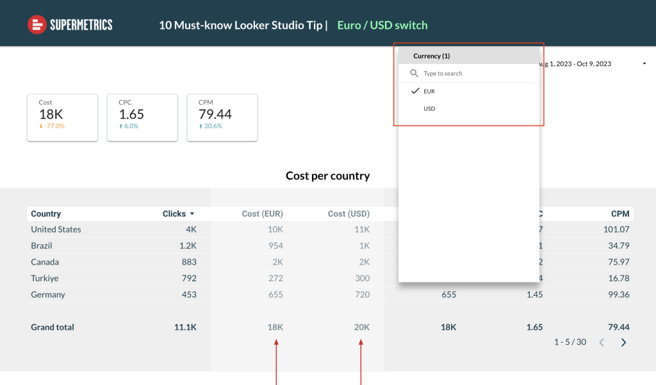Click the Grand total label
Screen dimensions: 656x385
pos(53,327)
